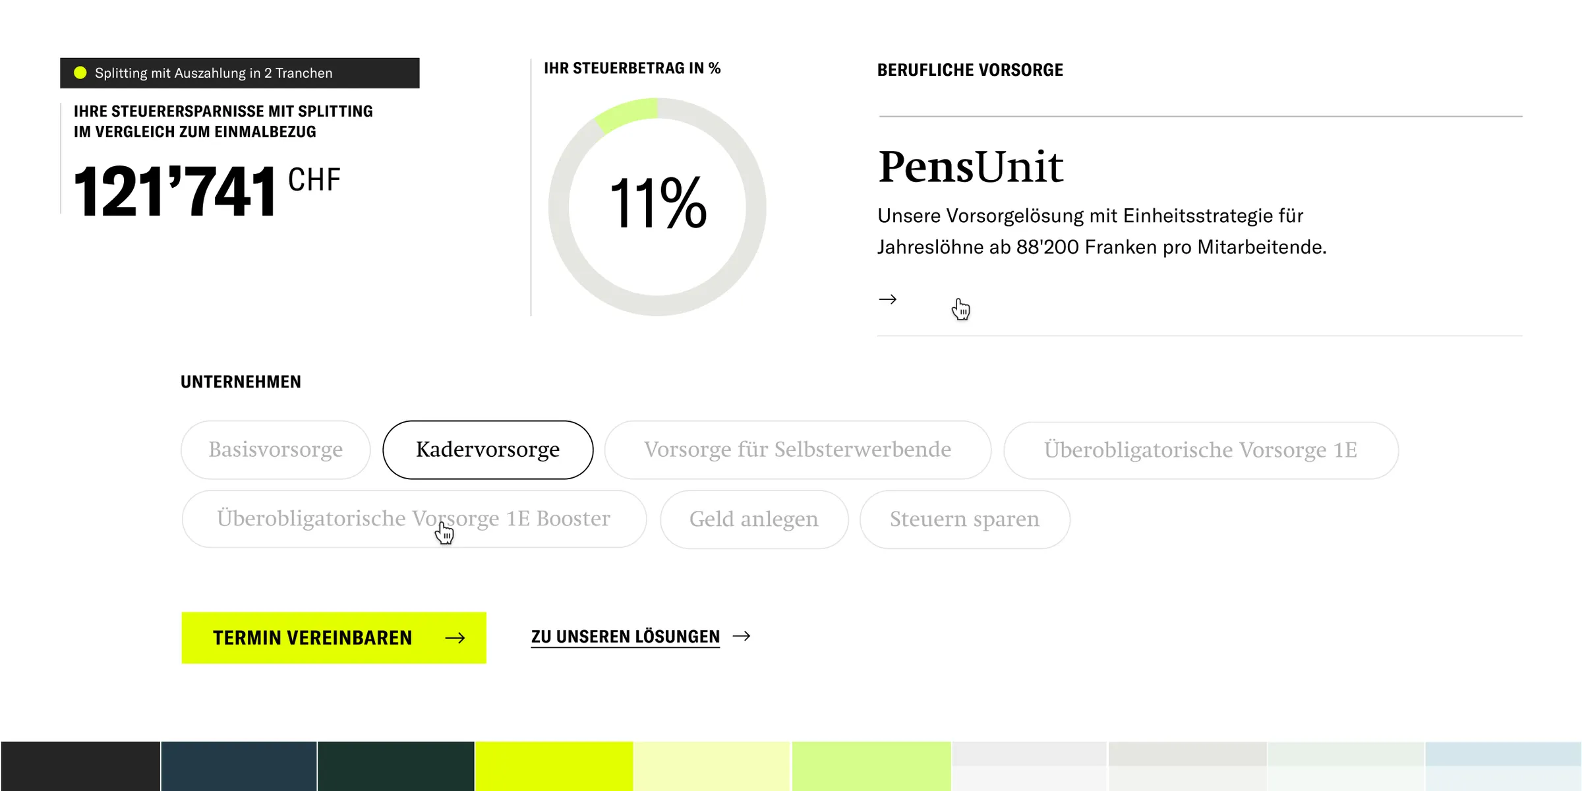
Task: Click the Splitting mit Auszahlung banner
Action: coord(240,73)
